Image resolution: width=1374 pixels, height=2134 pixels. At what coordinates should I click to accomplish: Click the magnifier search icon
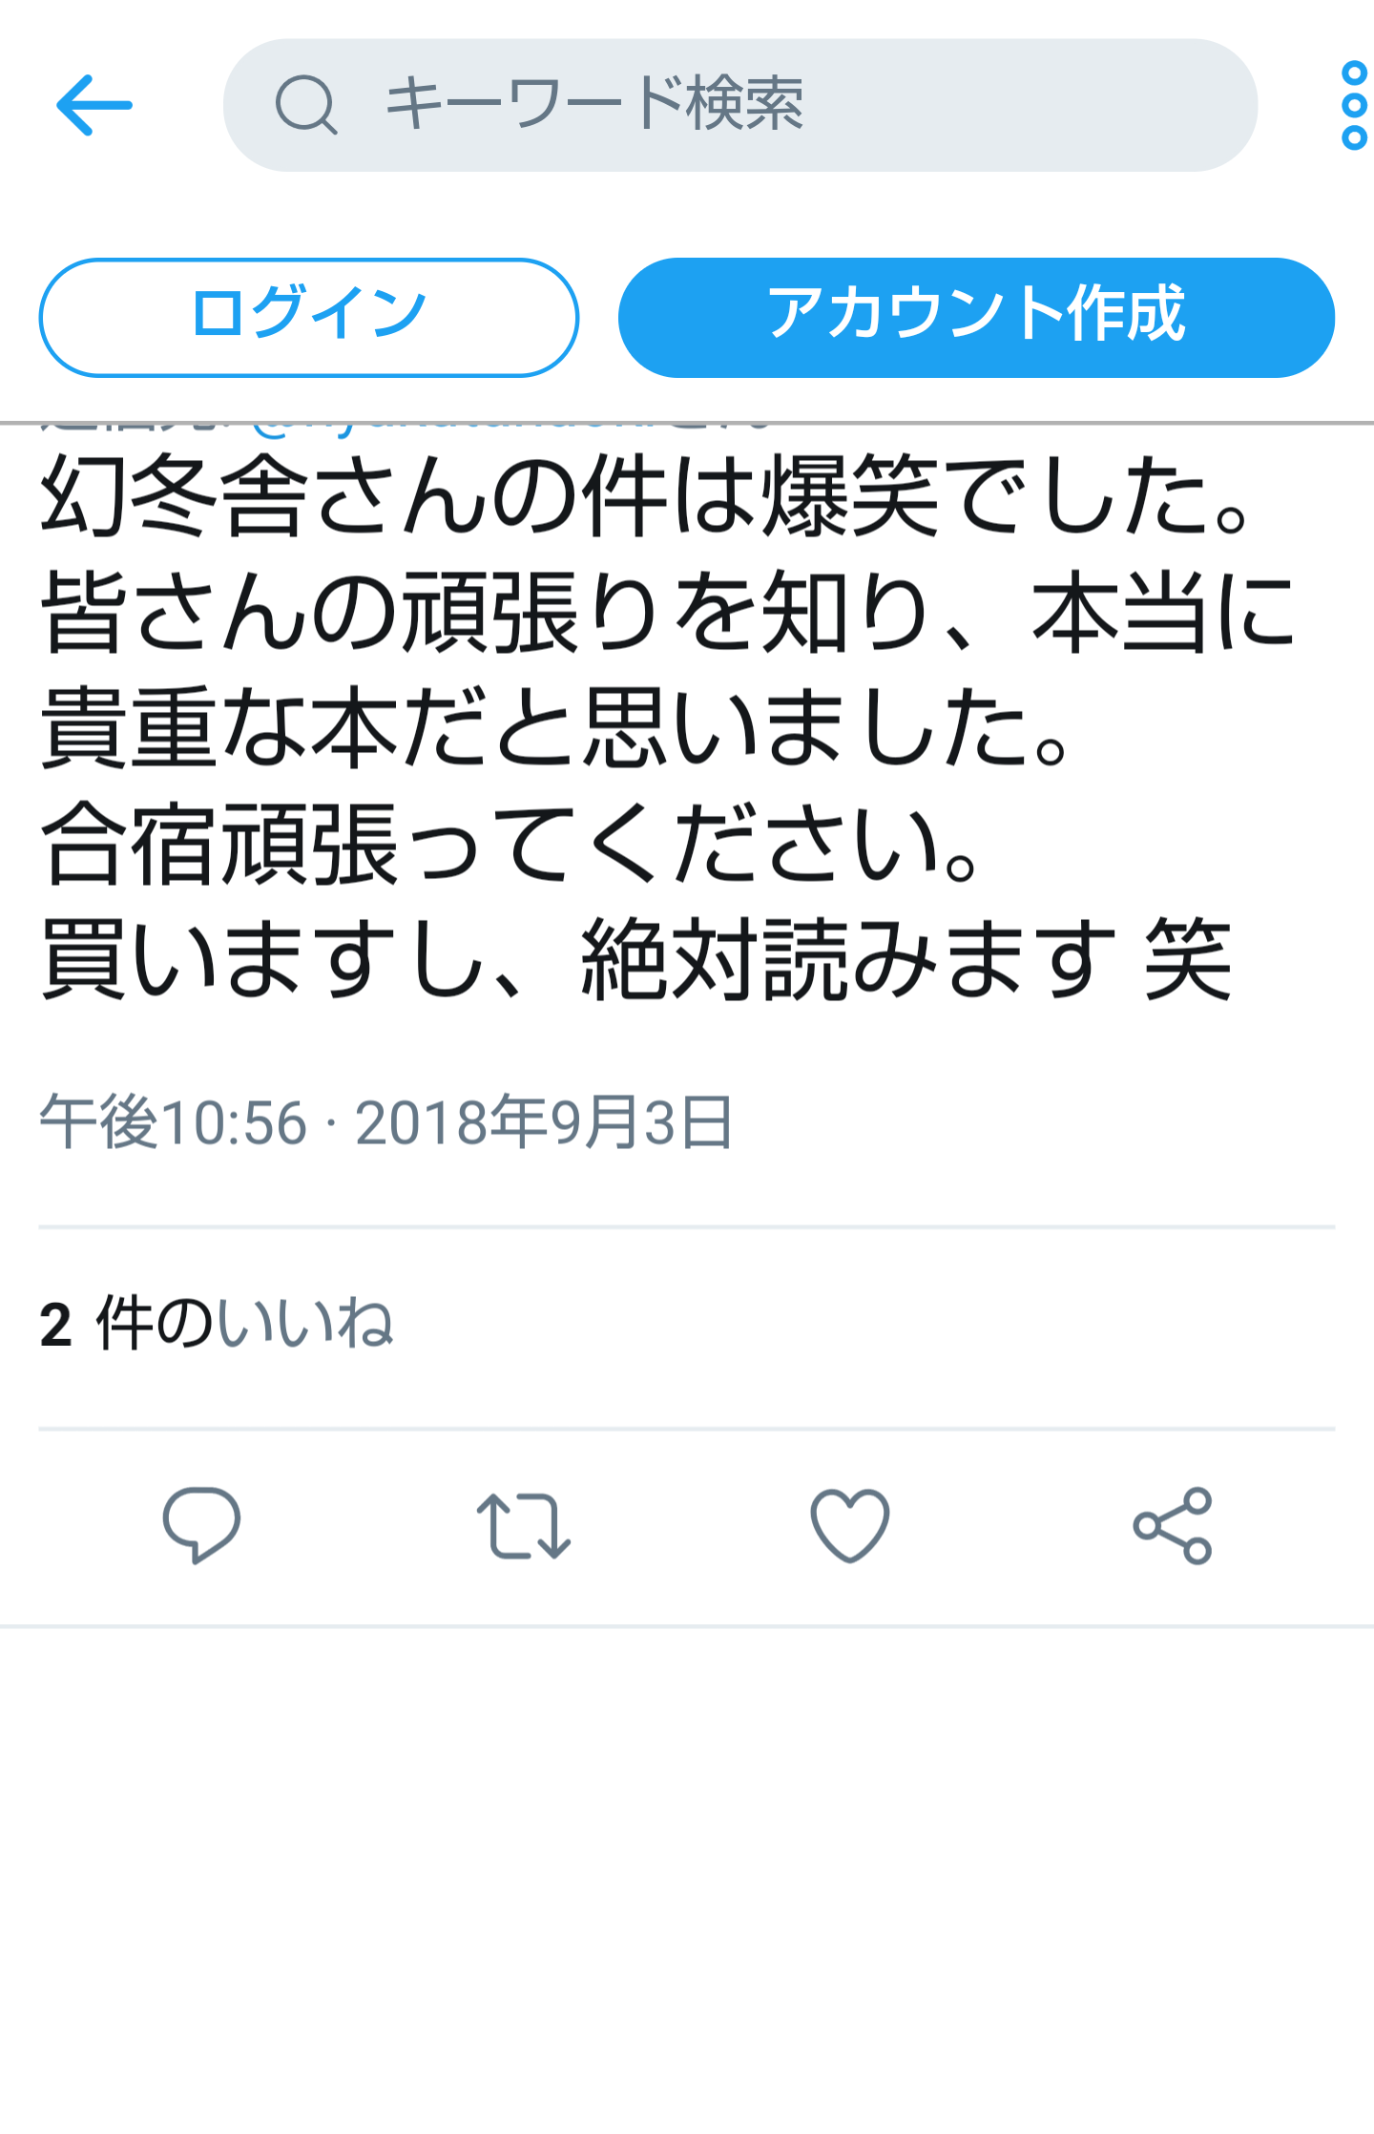click(x=305, y=105)
